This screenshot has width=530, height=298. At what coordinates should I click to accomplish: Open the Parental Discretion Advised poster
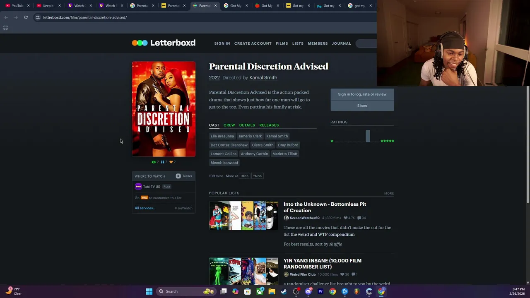pyautogui.click(x=164, y=109)
